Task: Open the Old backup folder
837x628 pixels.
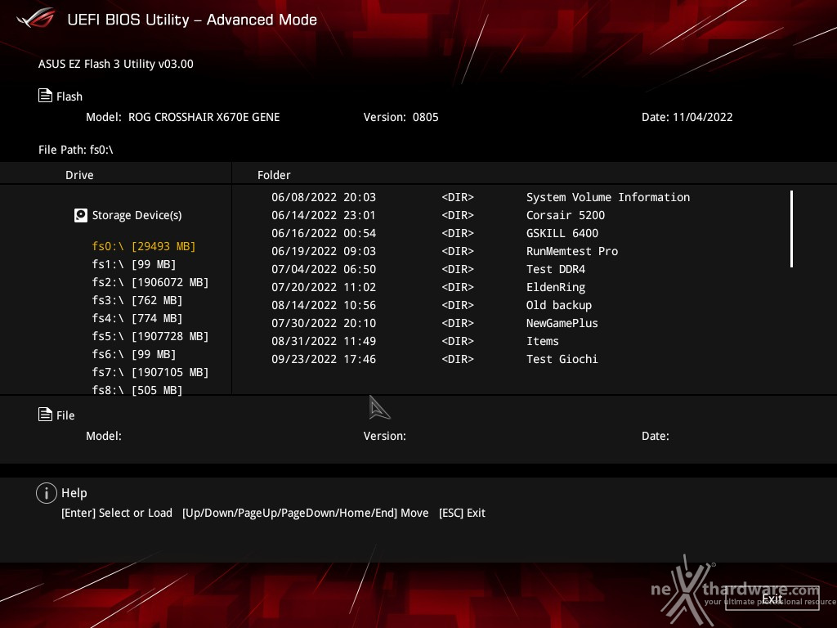Action: click(559, 305)
